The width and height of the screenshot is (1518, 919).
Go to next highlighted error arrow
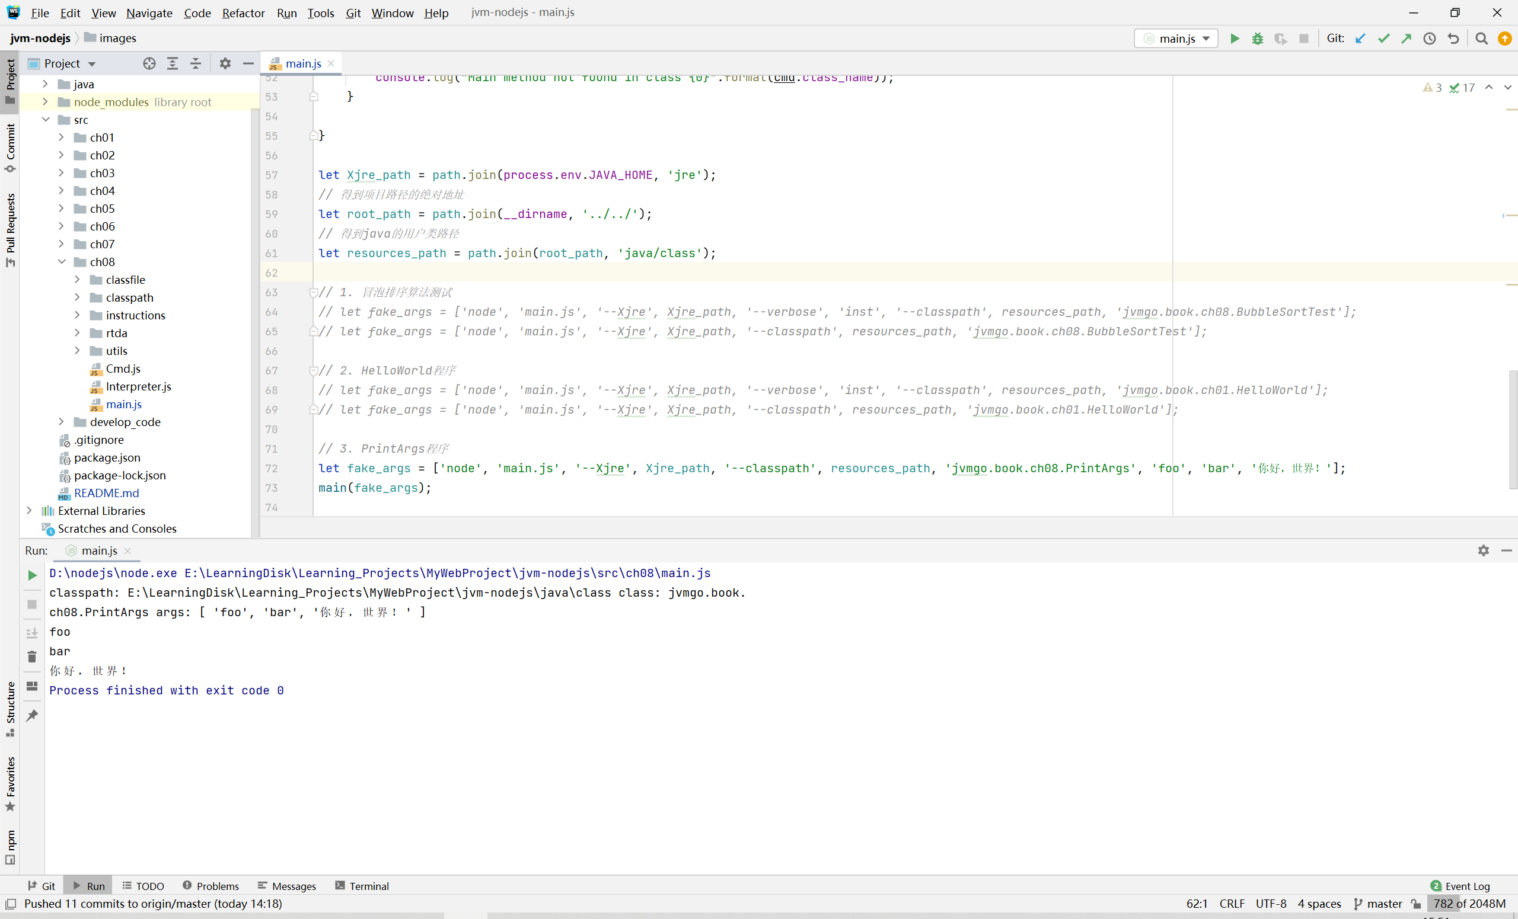pos(1507,88)
